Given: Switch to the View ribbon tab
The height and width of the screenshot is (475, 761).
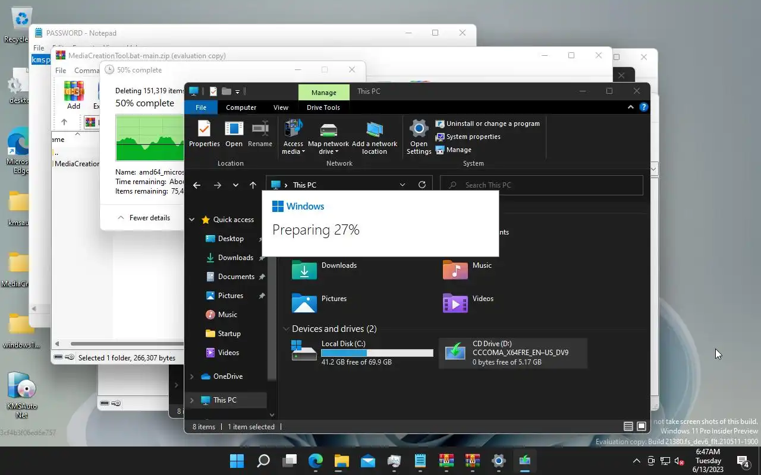Looking at the screenshot, I should [x=281, y=107].
